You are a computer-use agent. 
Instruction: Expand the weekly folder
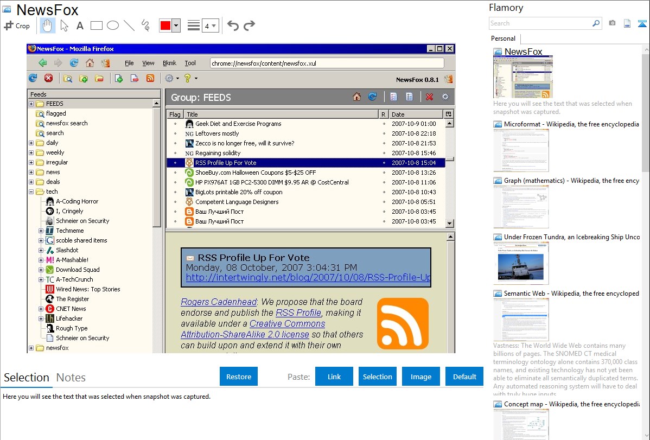pyautogui.click(x=31, y=152)
